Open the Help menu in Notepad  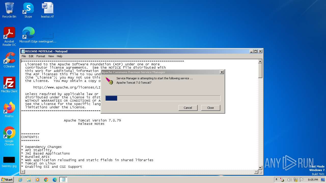(x=59, y=56)
